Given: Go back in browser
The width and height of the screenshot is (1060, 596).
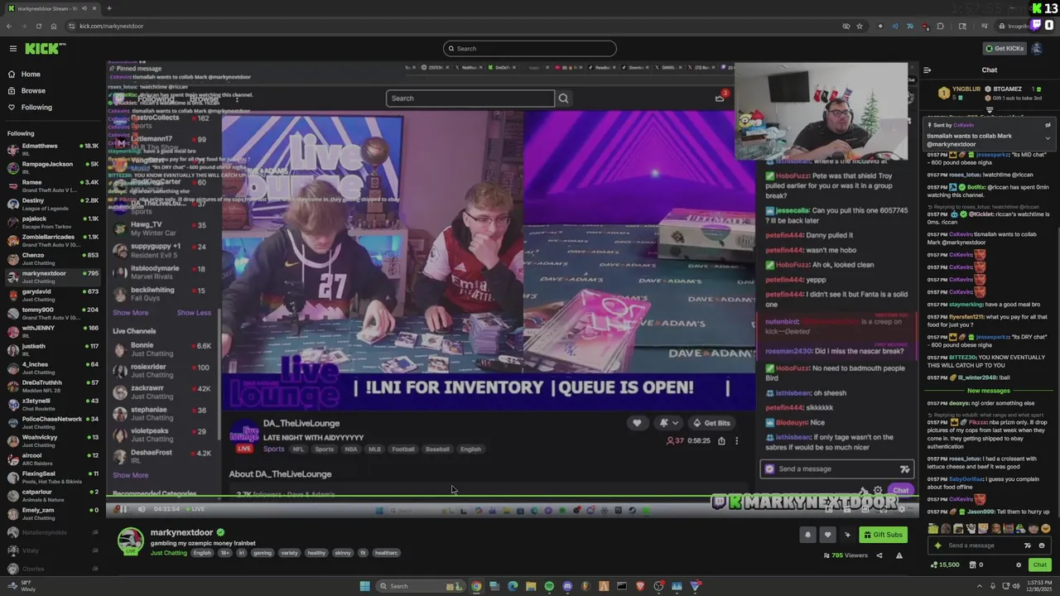Looking at the screenshot, I should click(x=9, y=26).
